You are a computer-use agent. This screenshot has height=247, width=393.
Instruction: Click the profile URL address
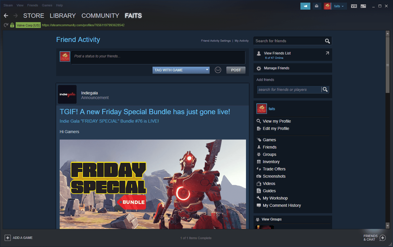83,25
